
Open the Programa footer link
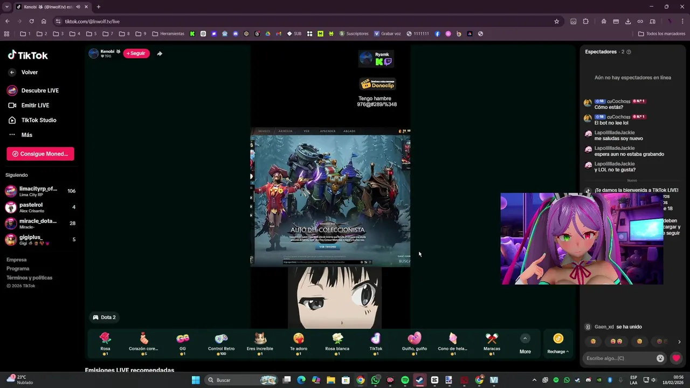[x=18, y=268]
